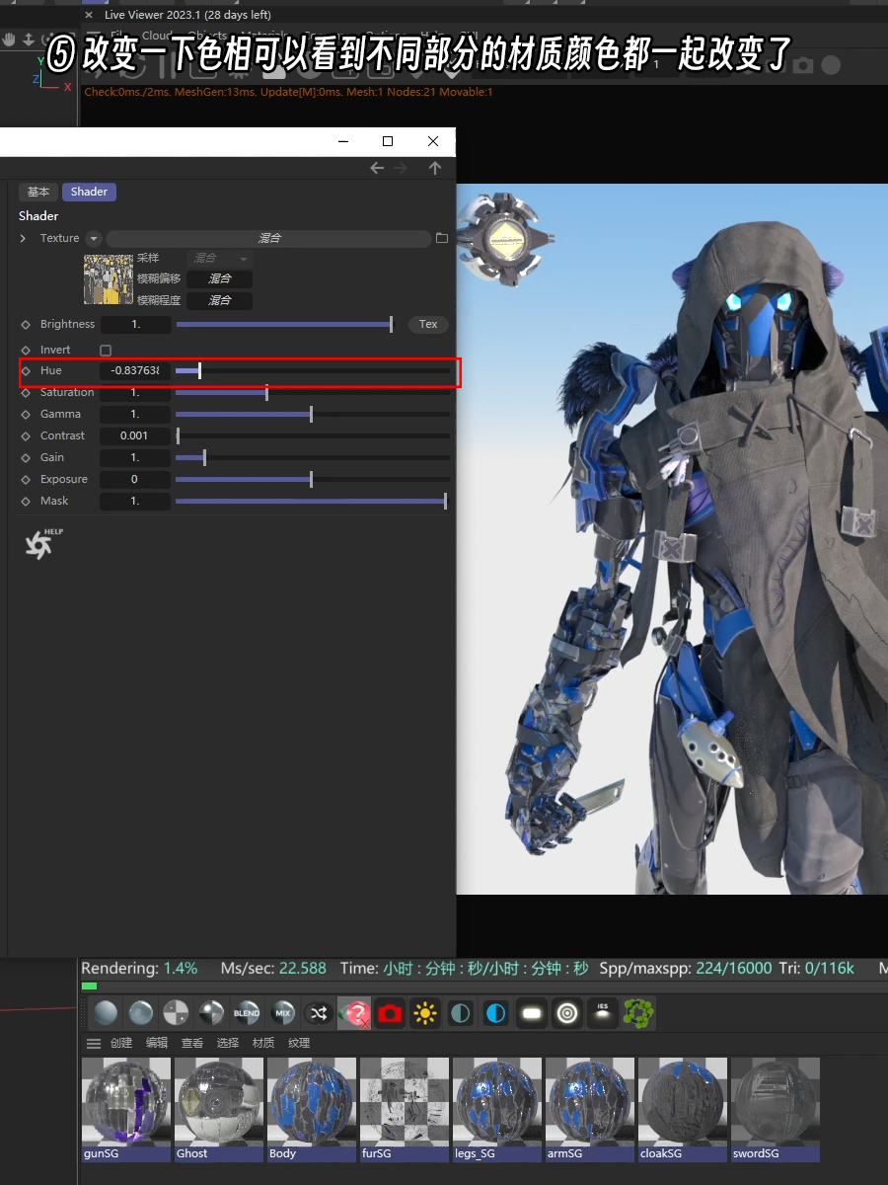Add an IES light from toolbar
The image size is (888, 1185).
(x=602, y=1013)
